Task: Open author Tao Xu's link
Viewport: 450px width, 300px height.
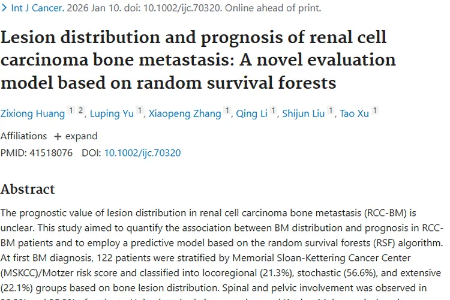Action: click(x=355, y=114)
